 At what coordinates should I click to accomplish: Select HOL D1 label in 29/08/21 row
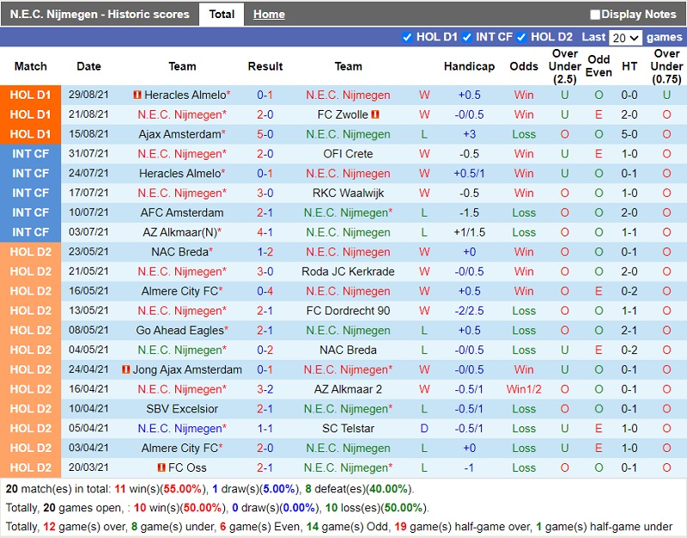pos(30,95)
